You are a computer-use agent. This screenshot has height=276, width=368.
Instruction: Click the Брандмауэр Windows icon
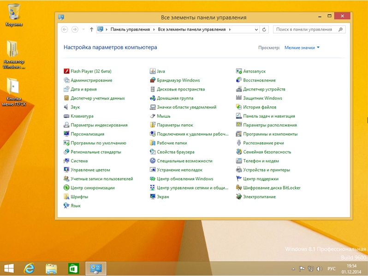(153, 80)
